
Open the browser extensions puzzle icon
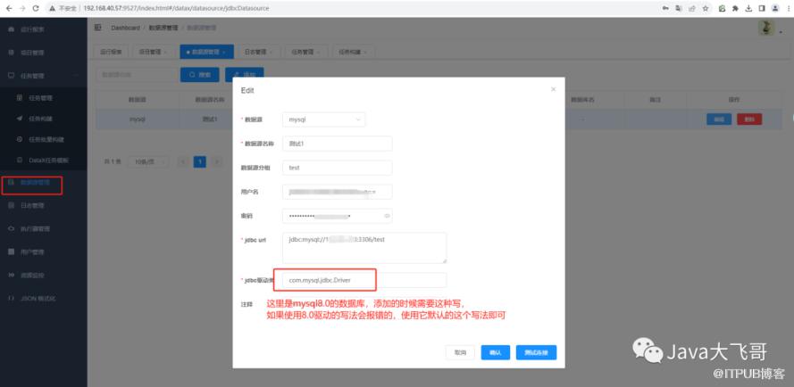(x=735, y=9)
